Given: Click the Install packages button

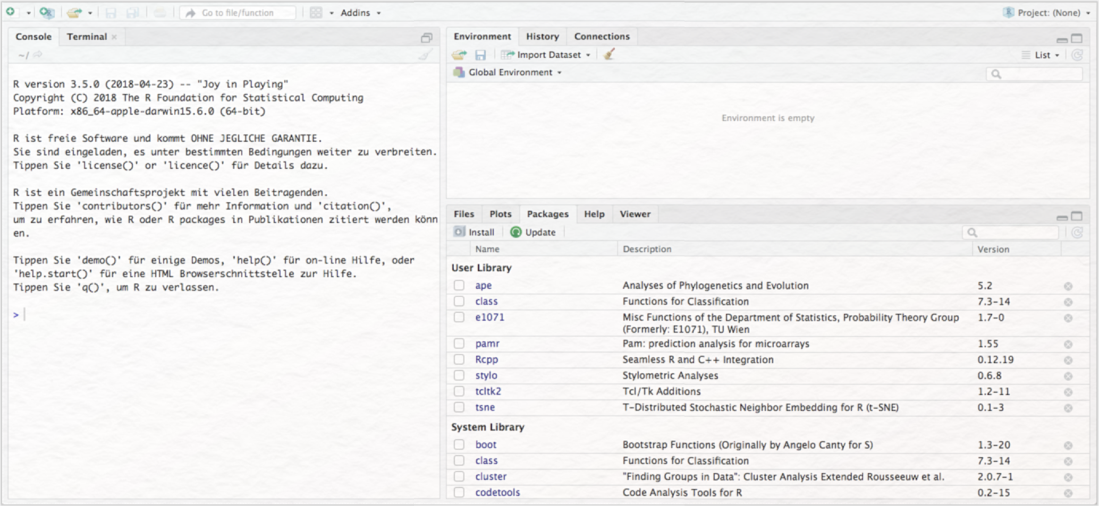Looking at the screenshot, I should [x=474, y=232].
